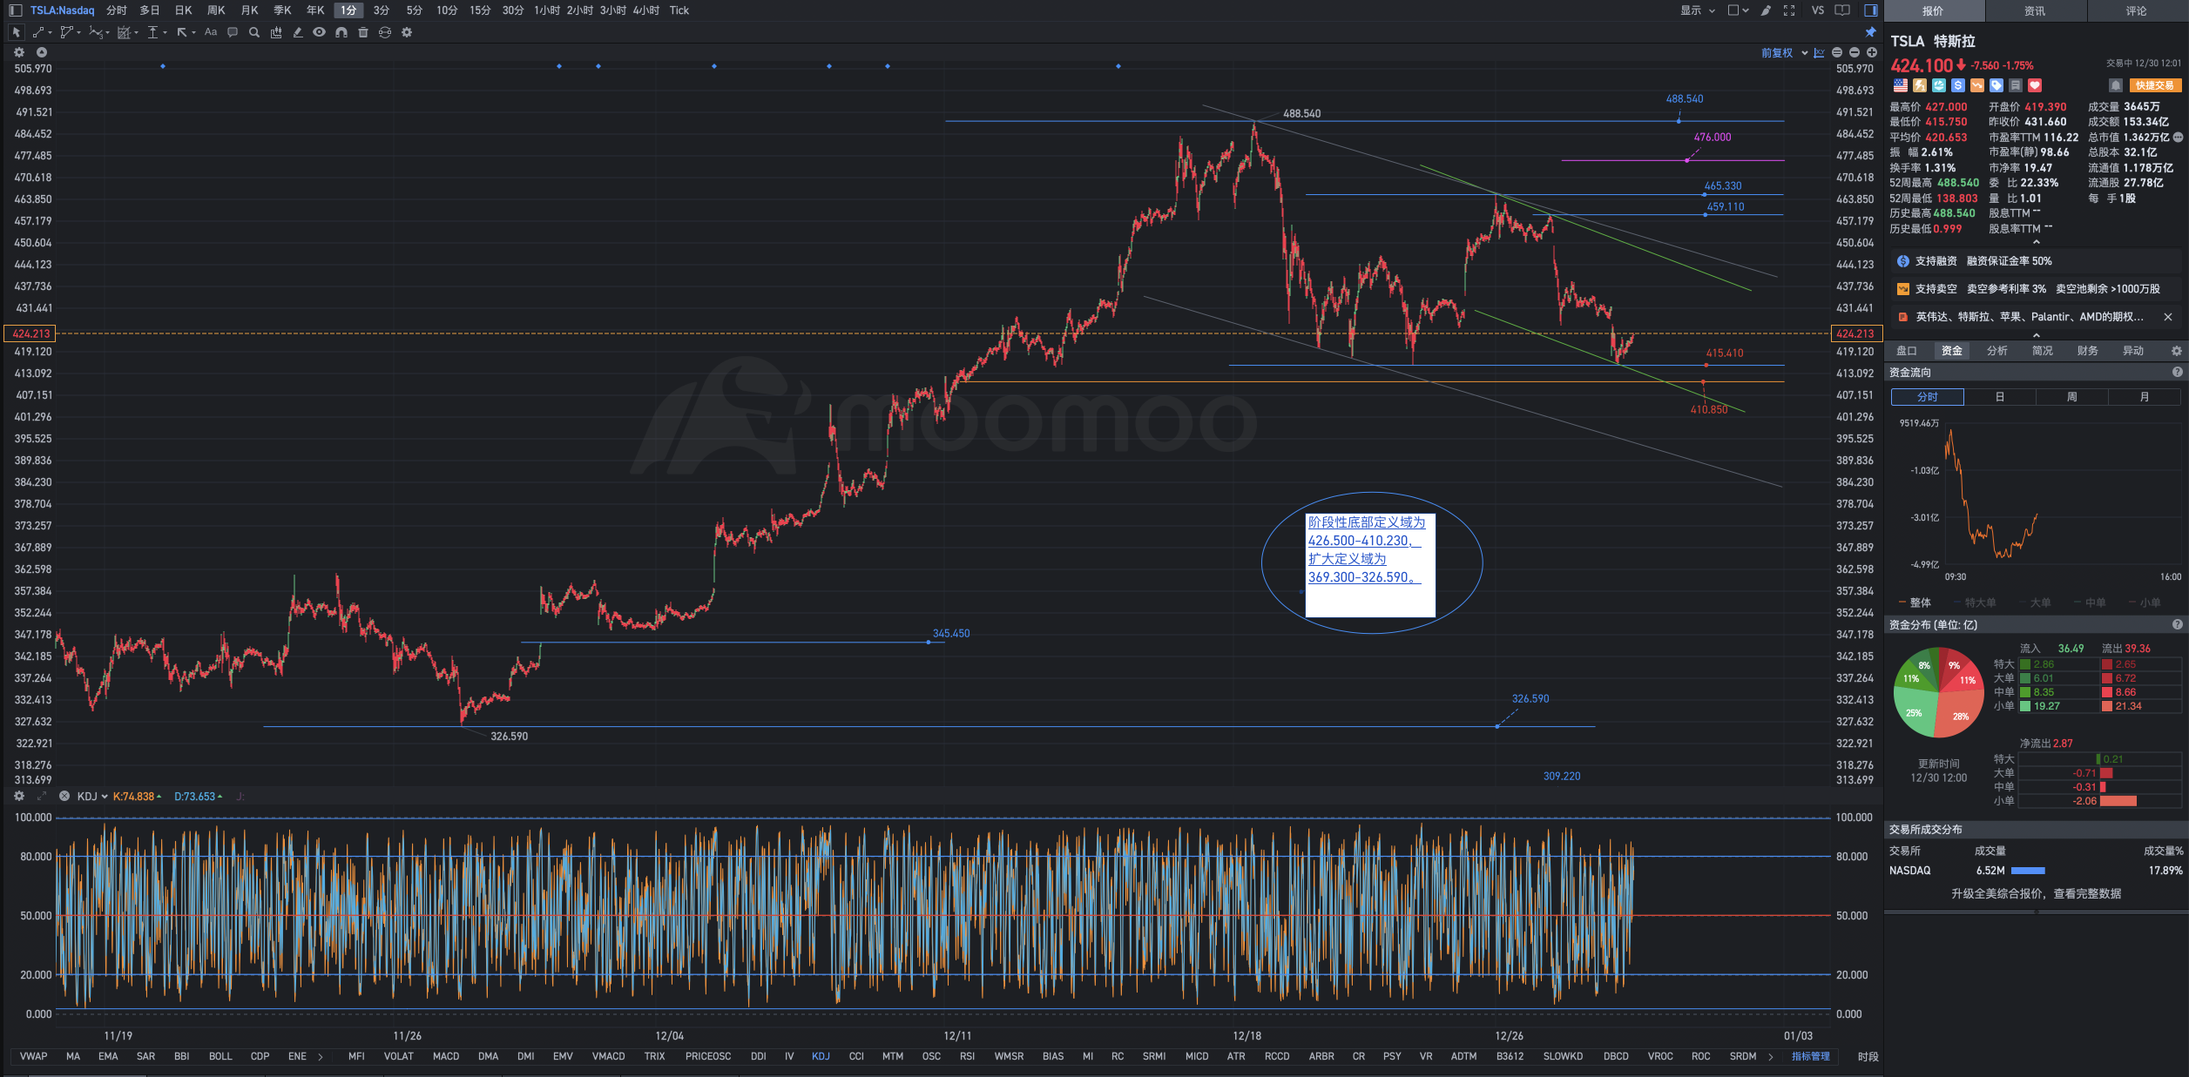
Task: Delete drawings with trash icon
Action: point(363,32)
